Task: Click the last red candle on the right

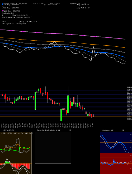Action: click(93, 115)
